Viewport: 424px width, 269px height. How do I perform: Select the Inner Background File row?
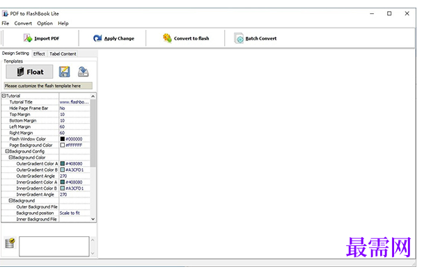tap(46, 219)
